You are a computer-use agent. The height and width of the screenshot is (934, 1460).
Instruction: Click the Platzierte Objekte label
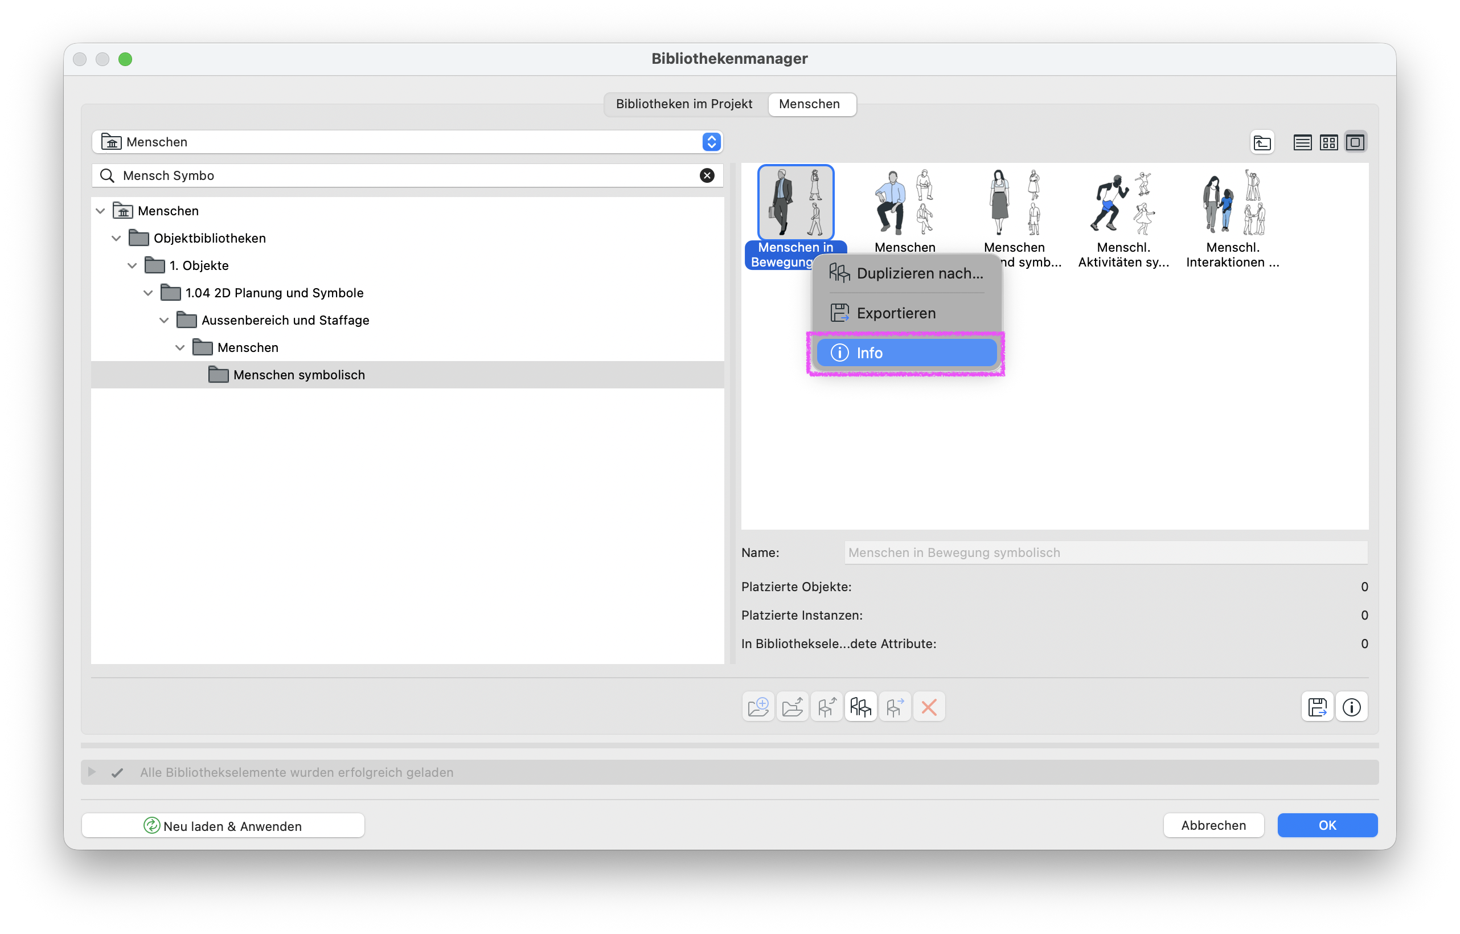pyautogui.click(x=796, y=587)
